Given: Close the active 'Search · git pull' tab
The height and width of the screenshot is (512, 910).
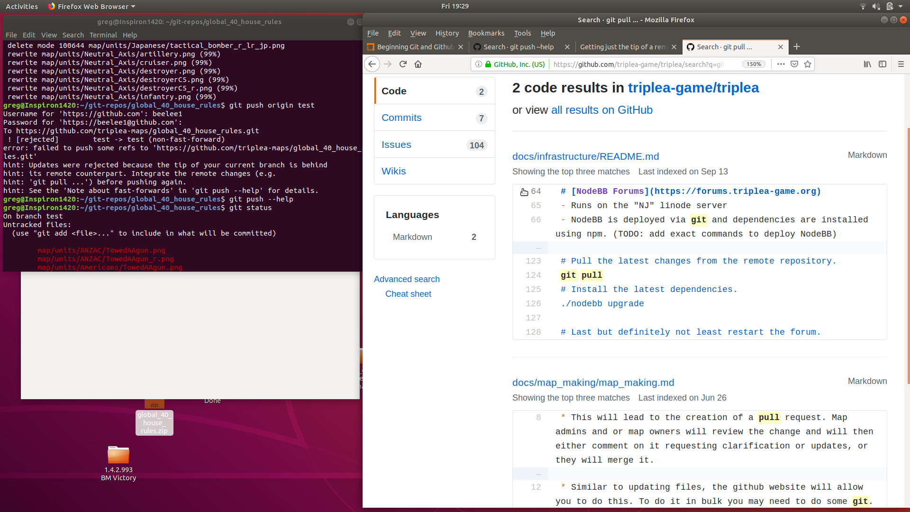Looking at the screenshot, I should coord(781,47).
